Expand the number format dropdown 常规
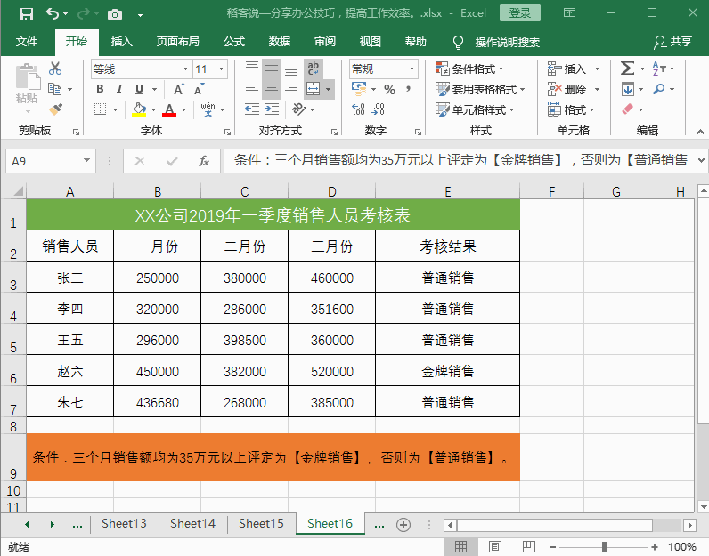The width and height of the screenshot is (709, 556). 412,68
